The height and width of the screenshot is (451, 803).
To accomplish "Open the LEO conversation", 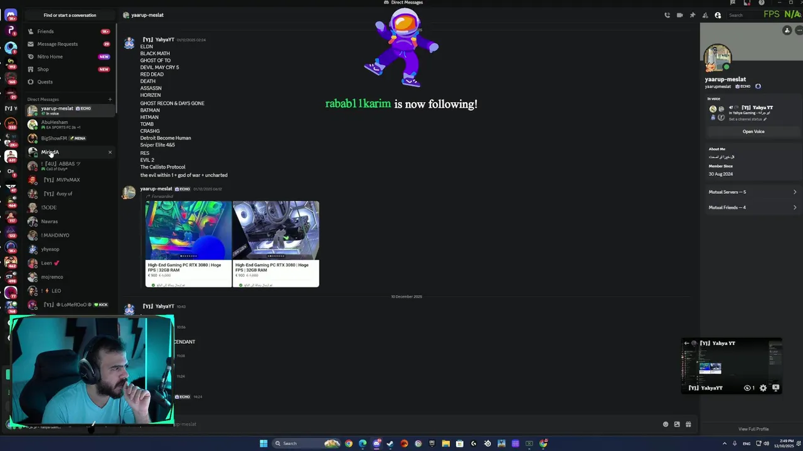I will 69,291.
